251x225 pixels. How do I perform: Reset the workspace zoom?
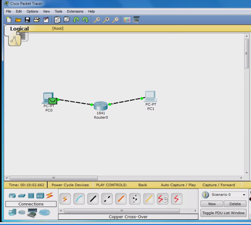[x=106, y=20]
